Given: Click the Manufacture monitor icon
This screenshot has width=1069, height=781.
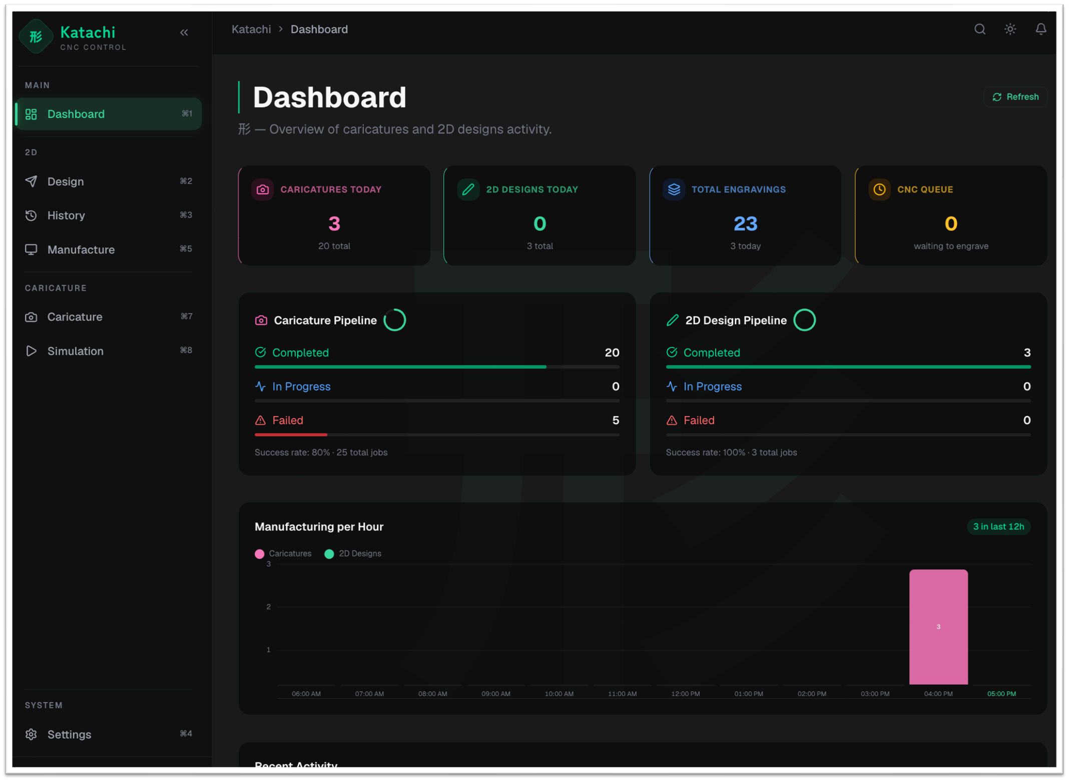Looking at the screenshot, I should point(31,249).
